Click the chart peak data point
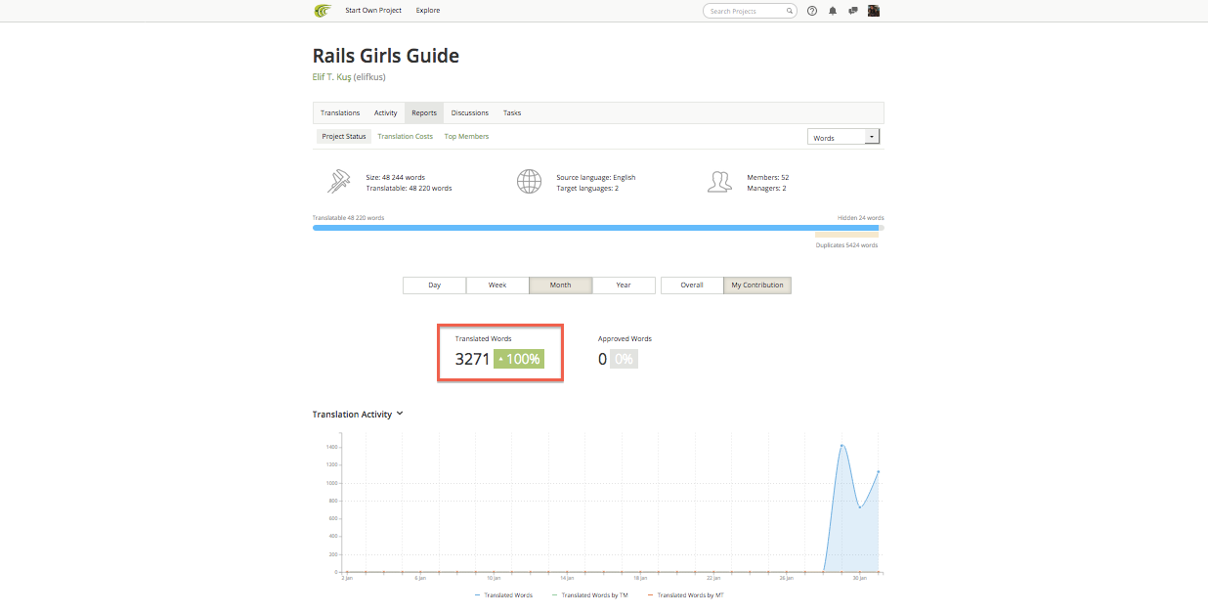Viewport: 1208px width, 614px height. coord(841,446)
